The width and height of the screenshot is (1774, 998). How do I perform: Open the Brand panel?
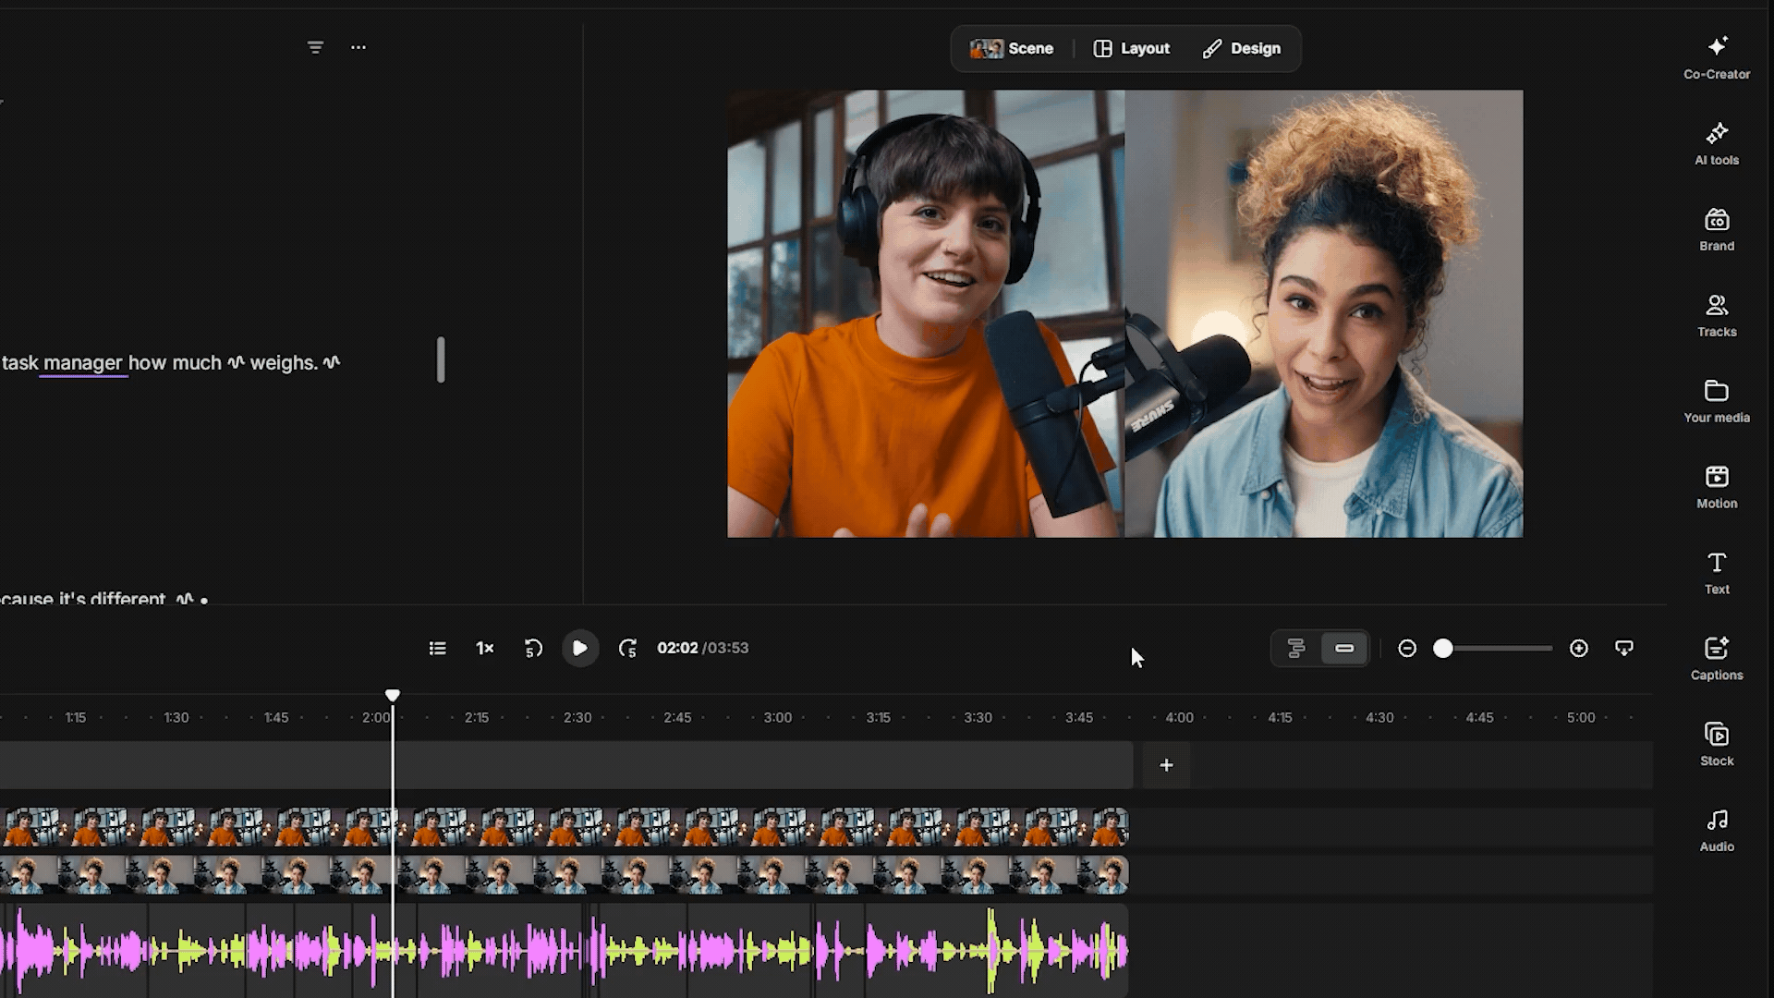1717,230
